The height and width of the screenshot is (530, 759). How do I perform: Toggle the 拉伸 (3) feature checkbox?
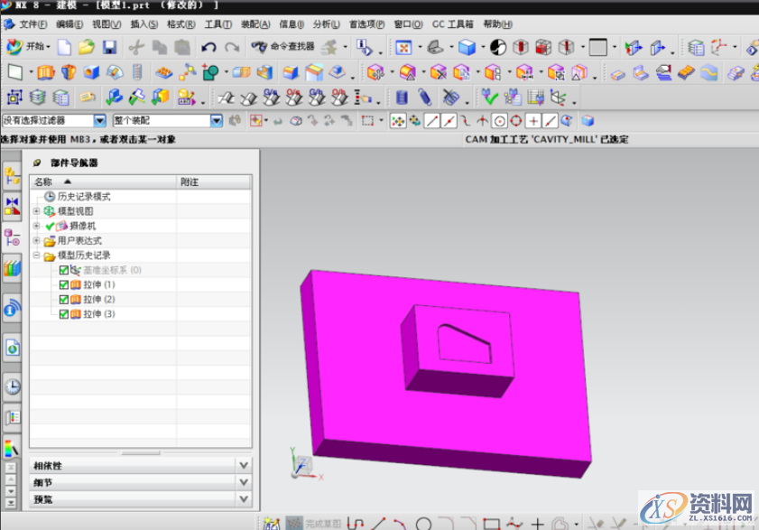[63, 314]
